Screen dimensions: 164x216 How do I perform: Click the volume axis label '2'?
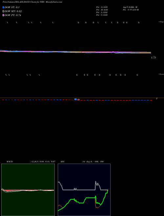tap(157, 99)
